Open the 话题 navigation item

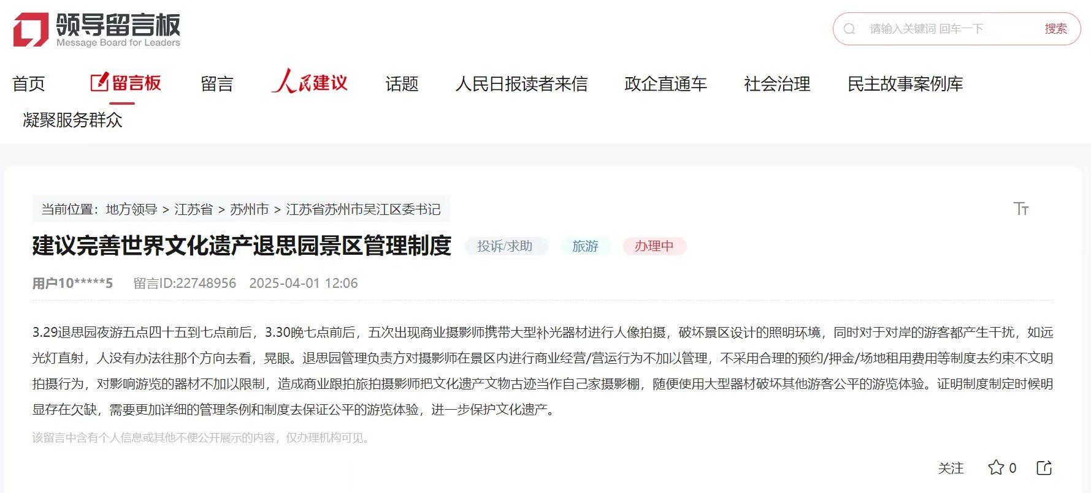[x=402, y=84]
